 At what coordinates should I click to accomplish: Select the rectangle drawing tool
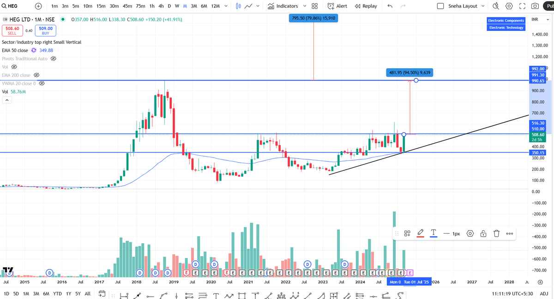tap(242, 295)
